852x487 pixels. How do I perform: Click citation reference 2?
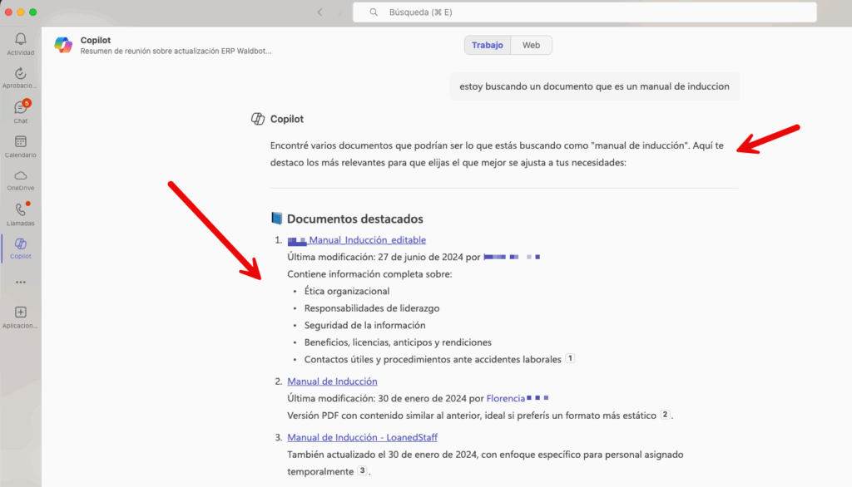[665, 415]
